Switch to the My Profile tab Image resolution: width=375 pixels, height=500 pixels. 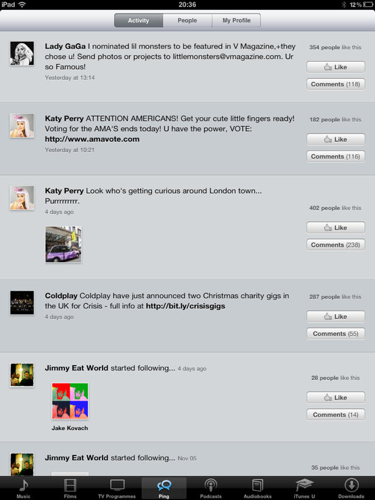coord(236,21)
